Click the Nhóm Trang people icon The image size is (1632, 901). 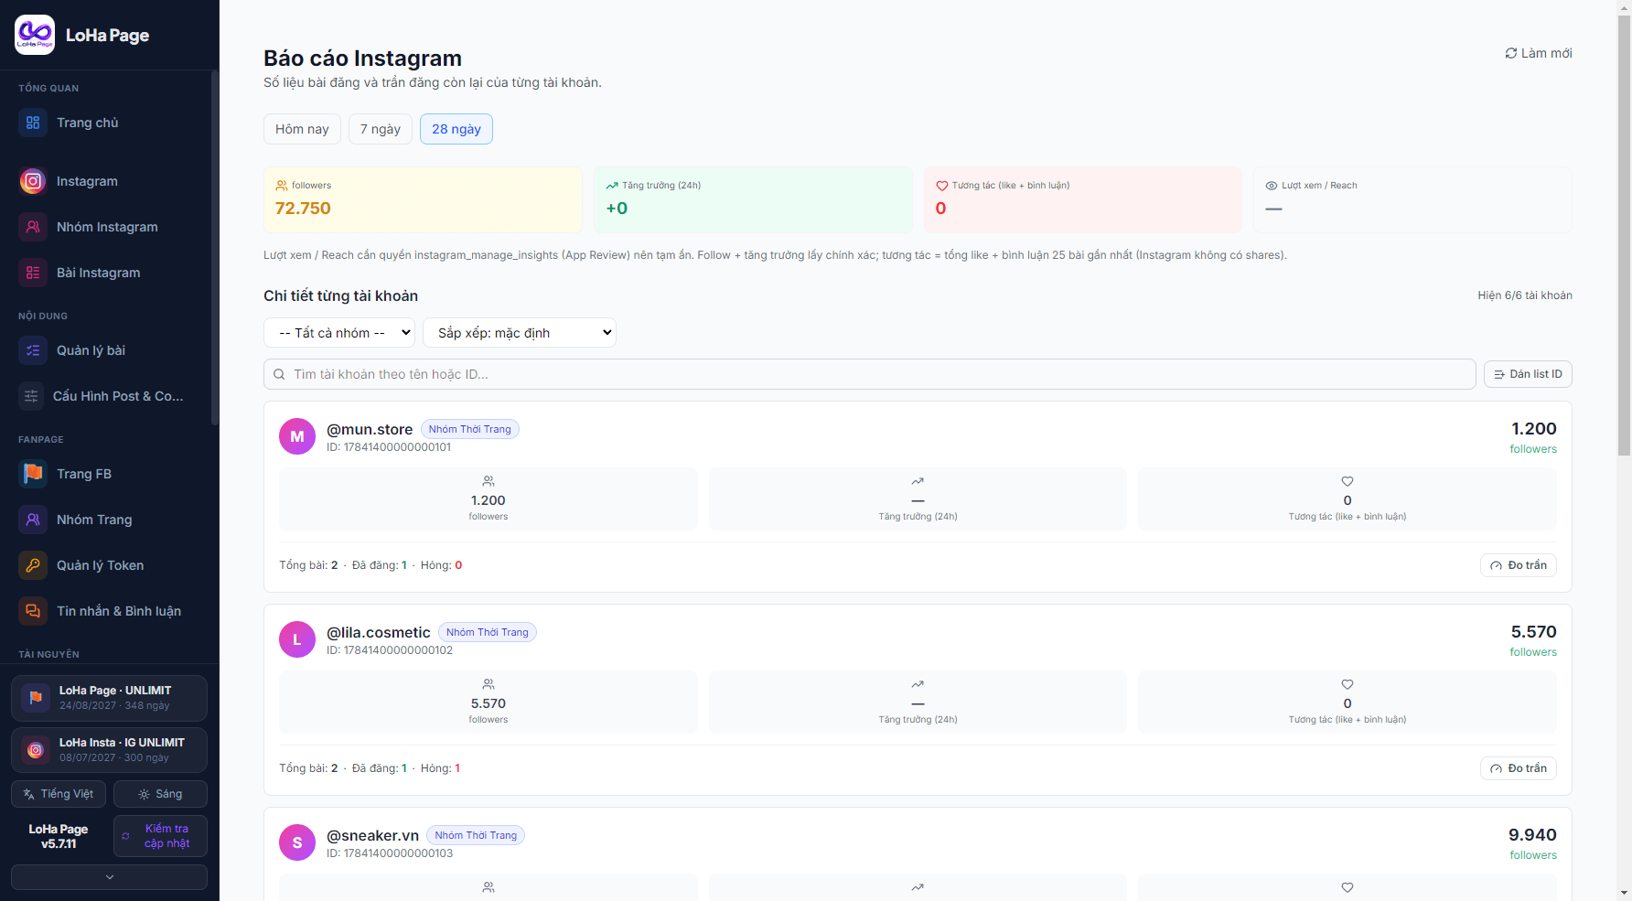(x=33, y=520)
